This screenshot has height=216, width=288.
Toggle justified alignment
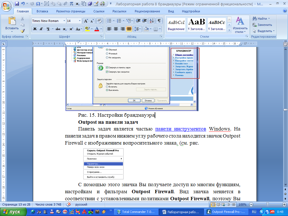129,29
